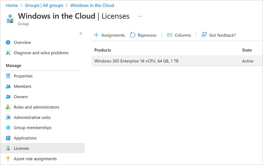The width and height of the screenshot is (263, 165).
Task: Click the Properties sliders icon
Action: pos(8,76)
